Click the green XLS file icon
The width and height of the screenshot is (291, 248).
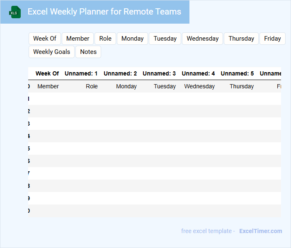[x=15, y=12]
